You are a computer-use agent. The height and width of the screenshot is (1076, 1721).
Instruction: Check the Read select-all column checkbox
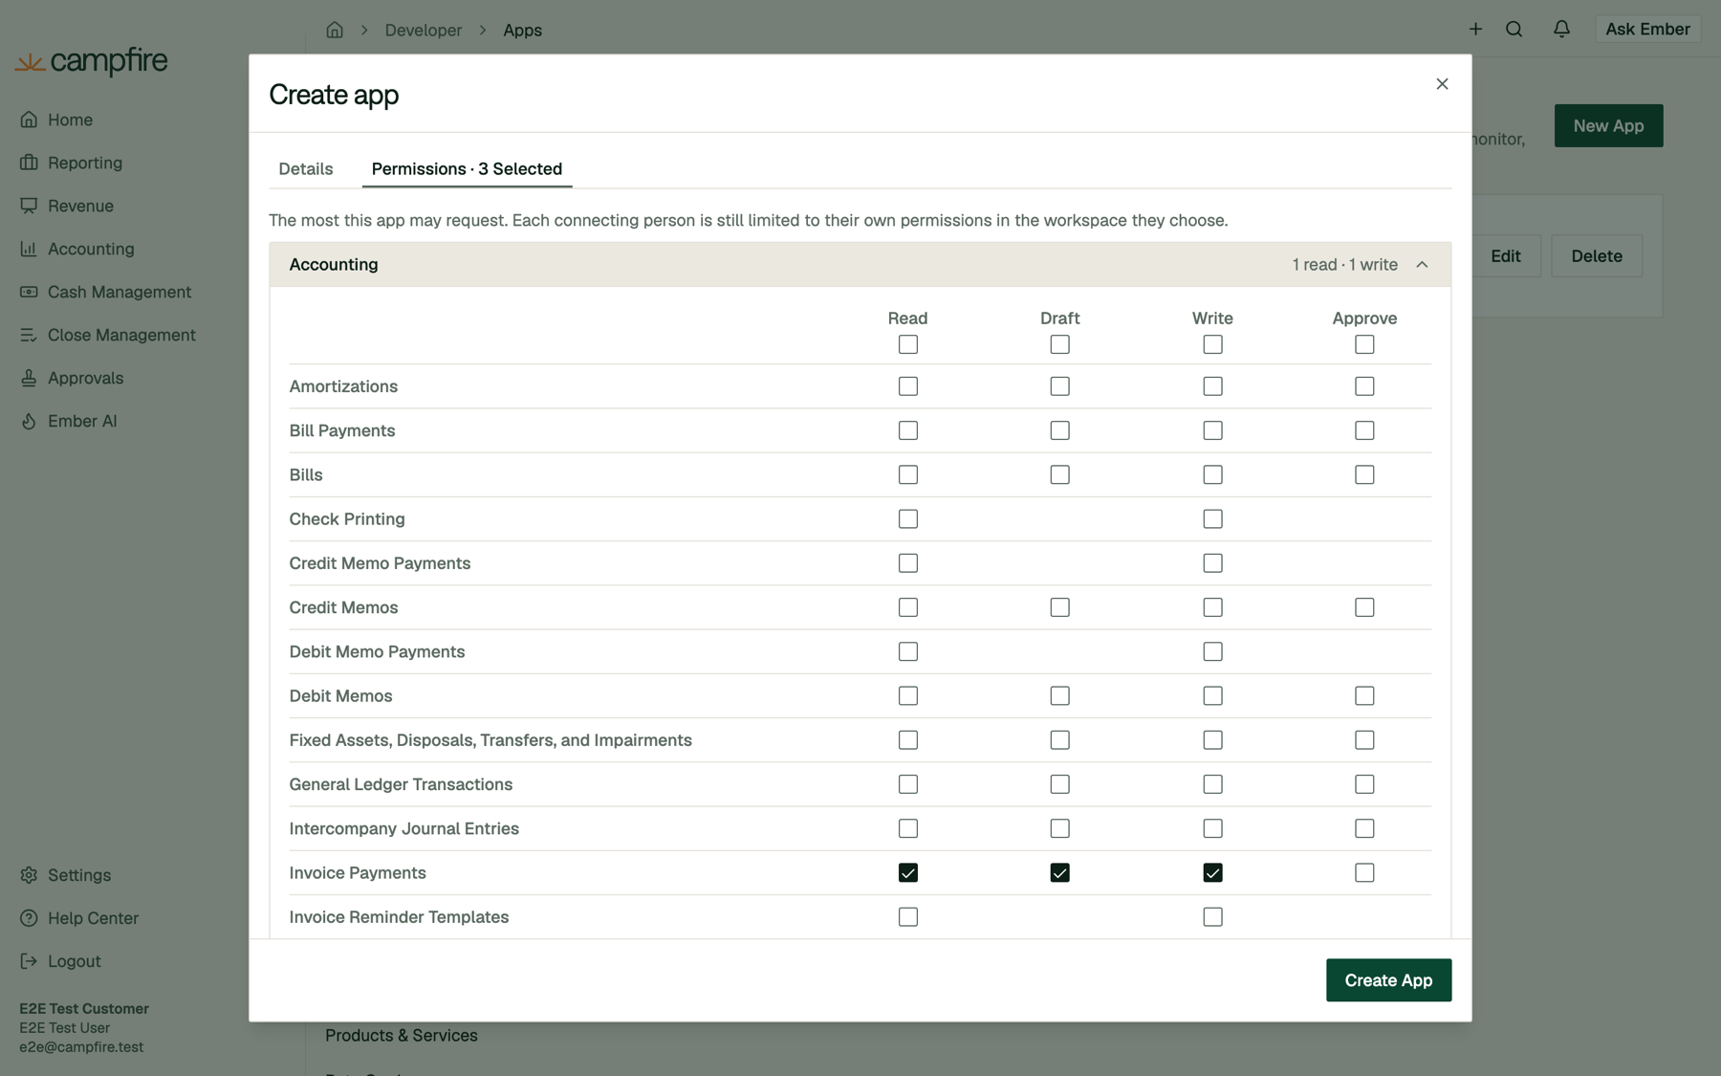[x=907, y=344]
